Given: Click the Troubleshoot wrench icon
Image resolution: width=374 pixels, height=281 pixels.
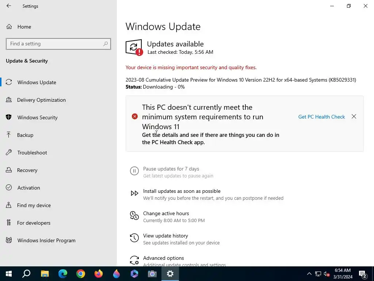Looking at the screenshot, I should 9,152.
